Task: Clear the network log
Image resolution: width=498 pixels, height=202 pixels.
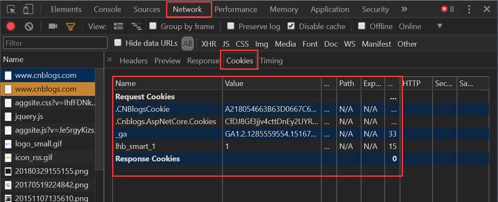Action: [x=29, y=27]
